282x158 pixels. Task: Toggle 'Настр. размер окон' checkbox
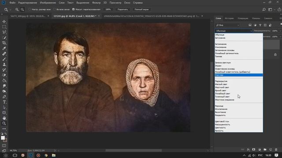tap(30, 9)
